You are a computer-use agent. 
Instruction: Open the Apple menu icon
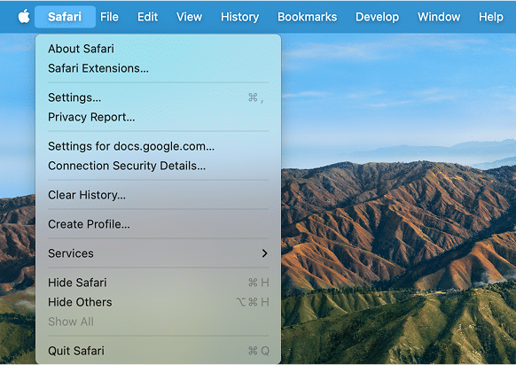click(24, 17)
